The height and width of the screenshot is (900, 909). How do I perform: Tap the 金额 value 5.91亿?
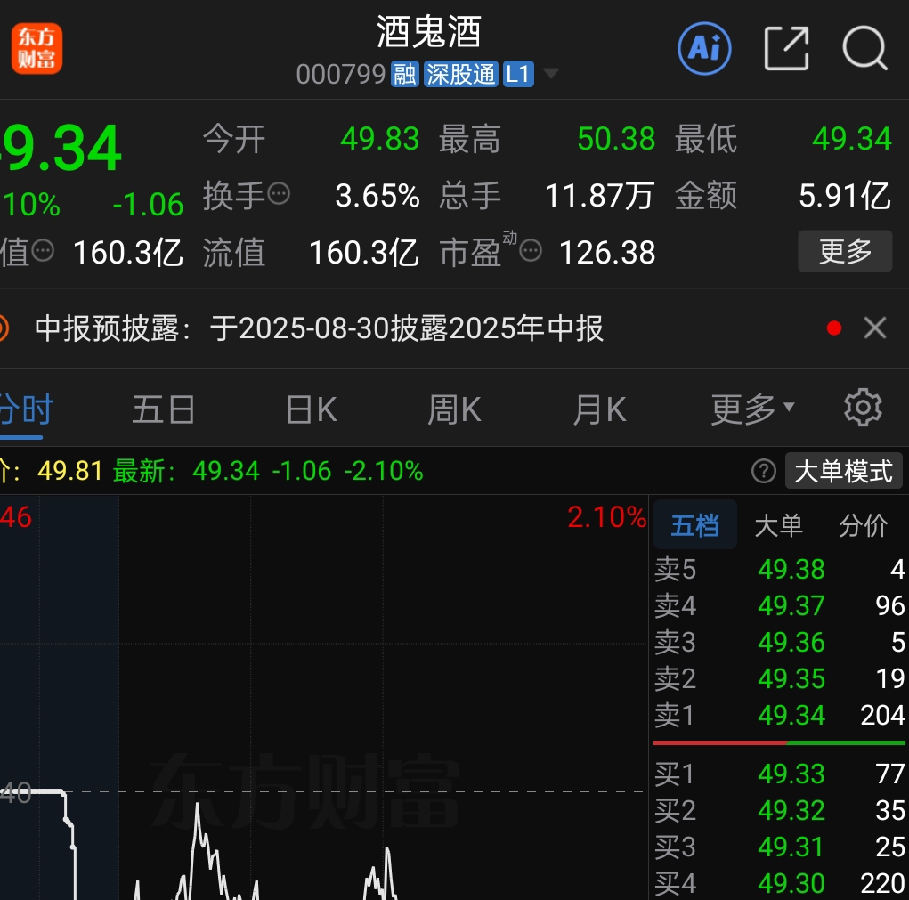[845, 195]
